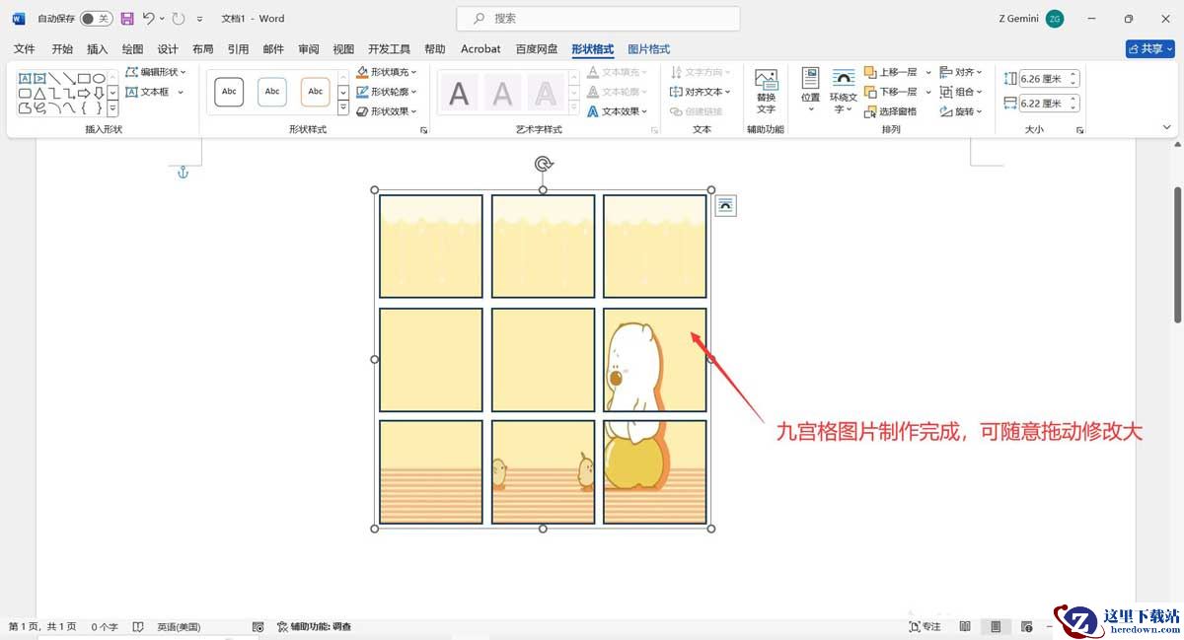Click the search box in title bar
Viewport: 1184px width, 640px height.
598,18
